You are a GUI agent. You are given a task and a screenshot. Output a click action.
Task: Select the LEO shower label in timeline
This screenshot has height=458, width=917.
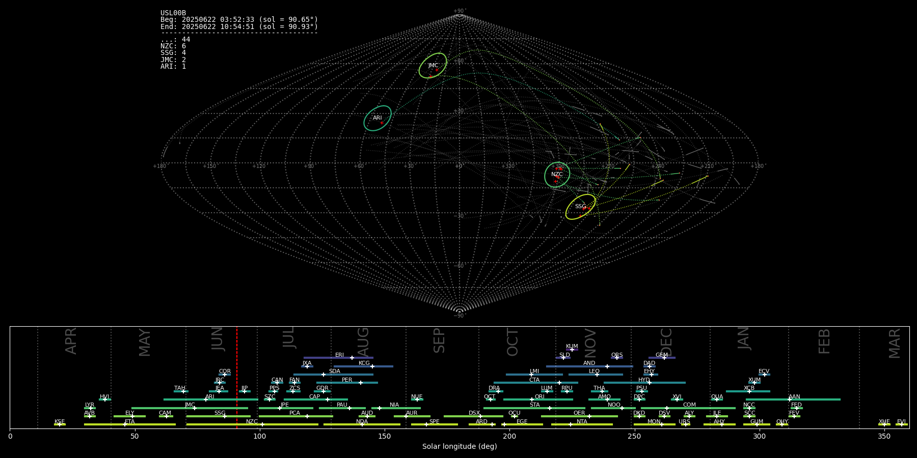pos(595,371)
